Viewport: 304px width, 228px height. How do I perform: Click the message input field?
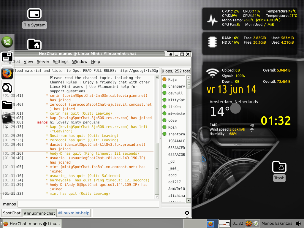pyautogui.click(x=88, y=204)
